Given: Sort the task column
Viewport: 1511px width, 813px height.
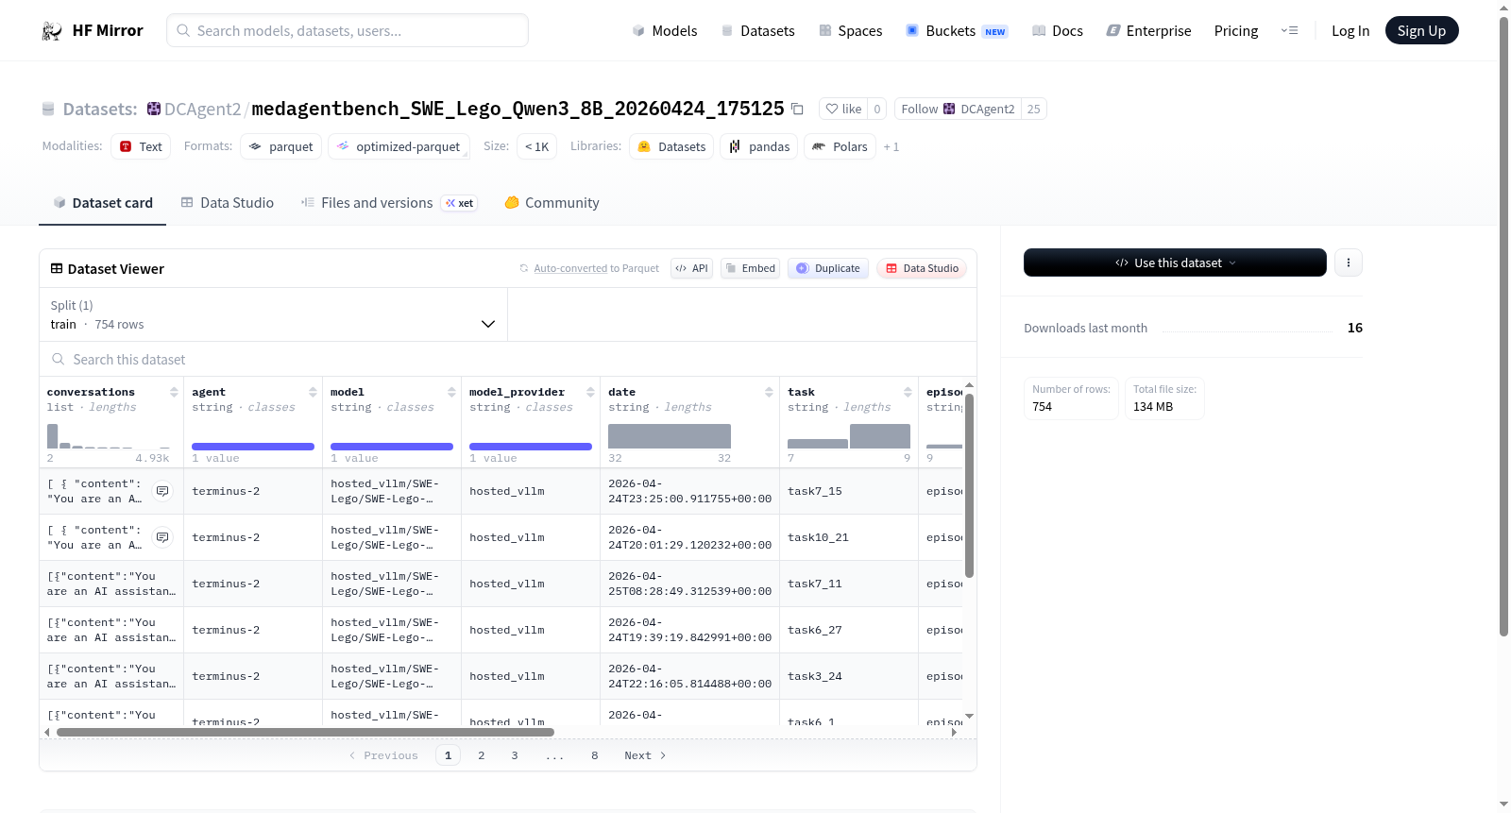Looking at the screenshot, I should pos(908,392).
